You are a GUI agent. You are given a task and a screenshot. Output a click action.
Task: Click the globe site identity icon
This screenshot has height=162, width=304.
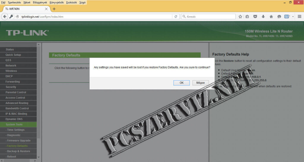pos(18,17)
